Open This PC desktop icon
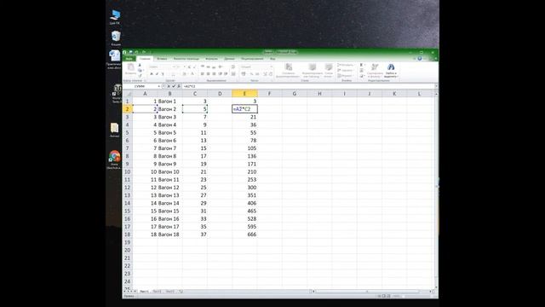 tap(115, 17)
